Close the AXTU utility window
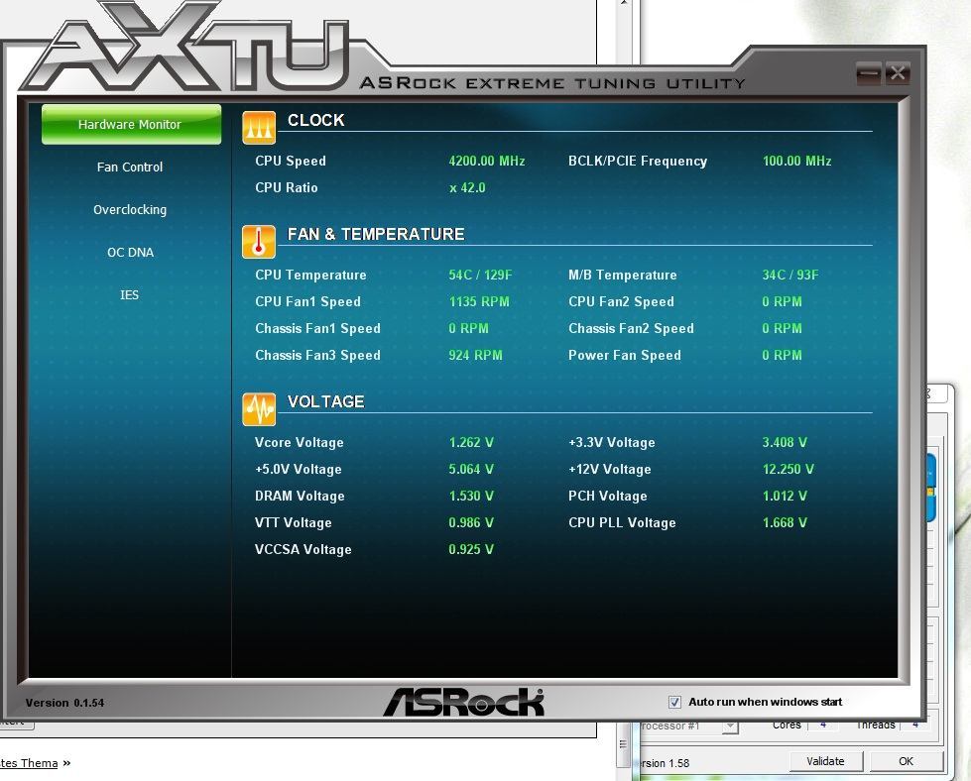 [897, 73]
